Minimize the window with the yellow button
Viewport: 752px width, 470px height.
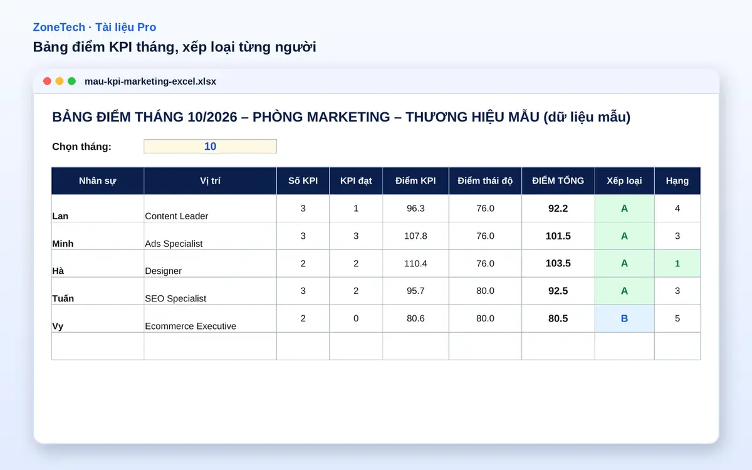tap(60, 81)
